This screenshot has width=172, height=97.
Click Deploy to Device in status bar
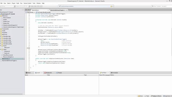coord(156,96)
